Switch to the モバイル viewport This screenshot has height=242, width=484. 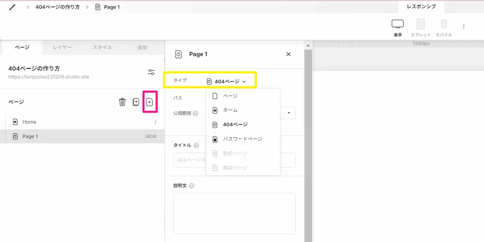click(x=444, y=28)
